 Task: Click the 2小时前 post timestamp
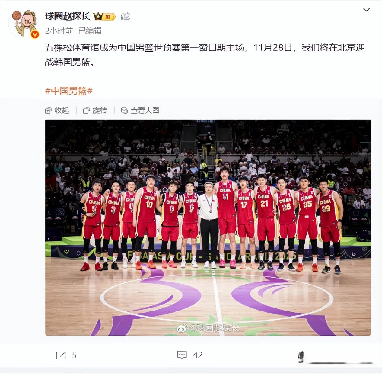pyautogui.click(x=59, y=31)
